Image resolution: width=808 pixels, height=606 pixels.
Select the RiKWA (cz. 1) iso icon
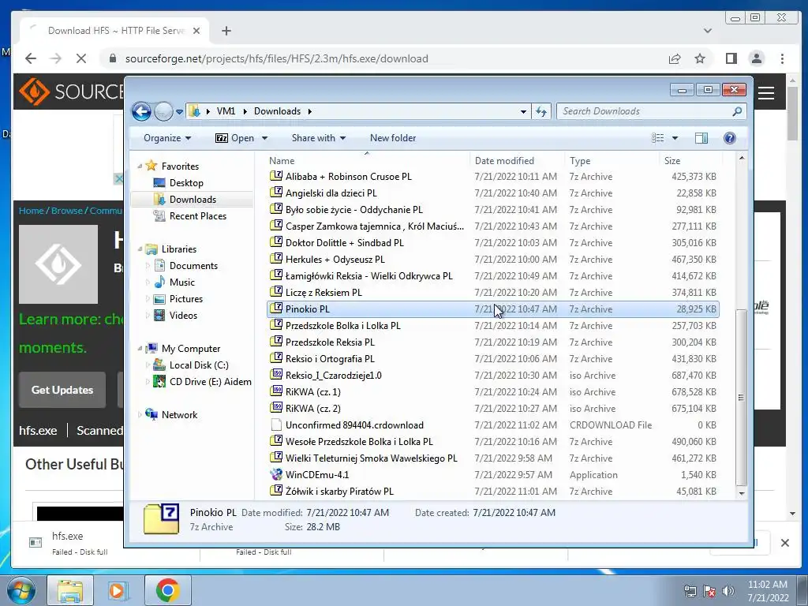(x=276, y=391)
